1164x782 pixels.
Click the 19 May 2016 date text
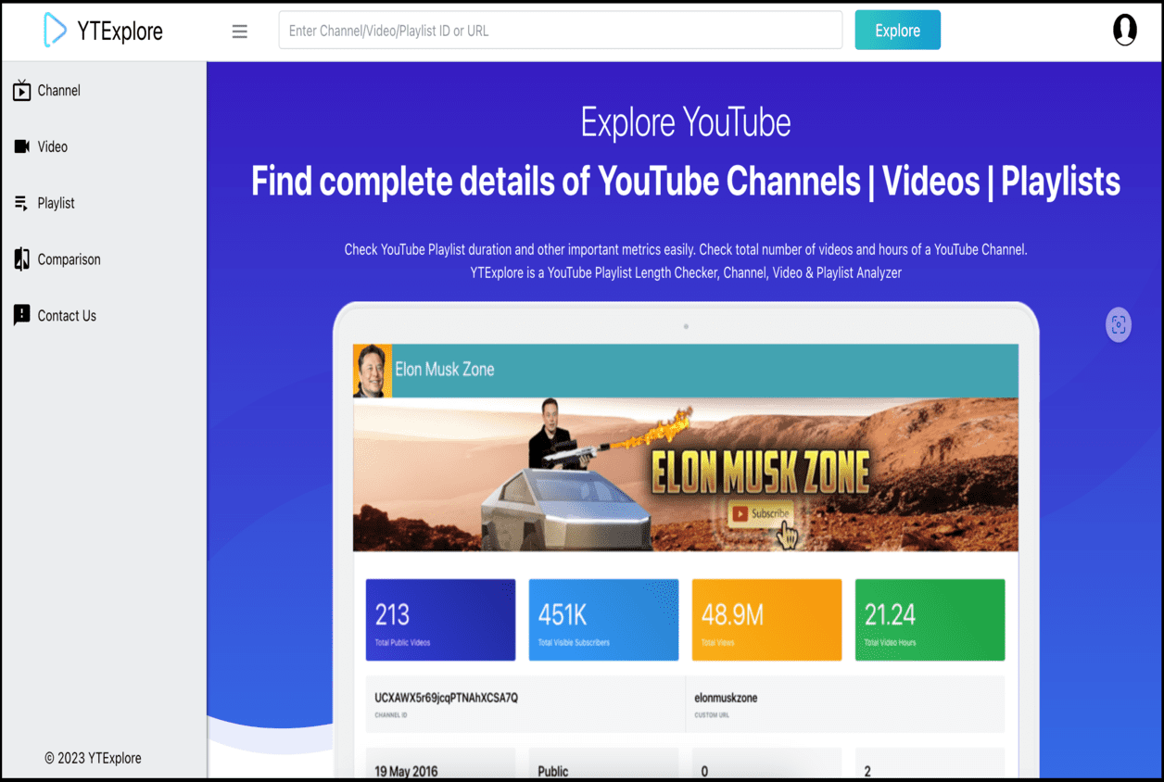click(406, 771)
